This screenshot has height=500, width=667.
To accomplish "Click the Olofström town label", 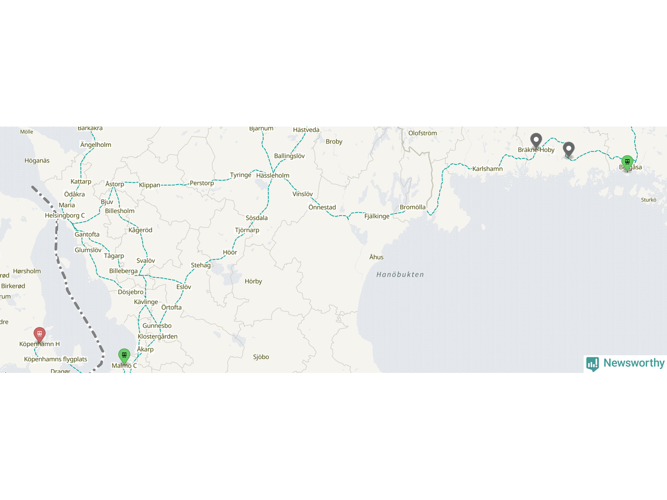I will click(x=423, y=133).
